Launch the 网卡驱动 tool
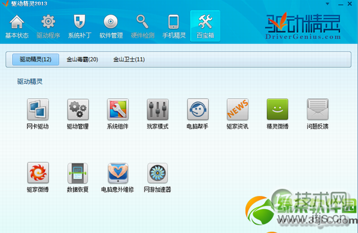 [x=38, y=109]
